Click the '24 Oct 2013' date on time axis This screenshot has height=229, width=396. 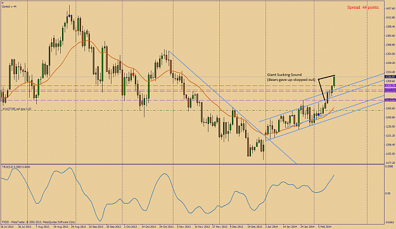pyautogui.click(x=167, y=226)
